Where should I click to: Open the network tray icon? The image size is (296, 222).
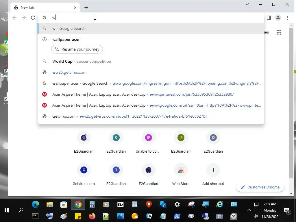[x=256, y=204]
